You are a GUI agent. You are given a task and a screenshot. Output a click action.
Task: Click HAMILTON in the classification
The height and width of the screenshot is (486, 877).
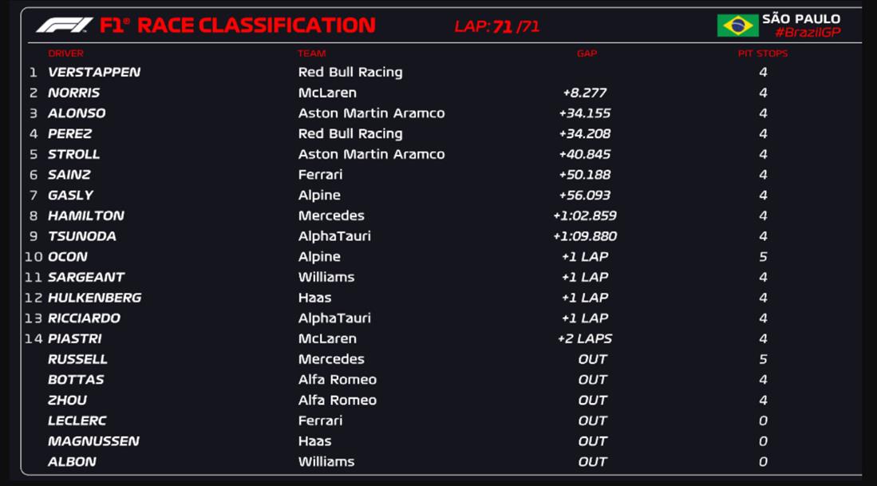pos(85,215)
